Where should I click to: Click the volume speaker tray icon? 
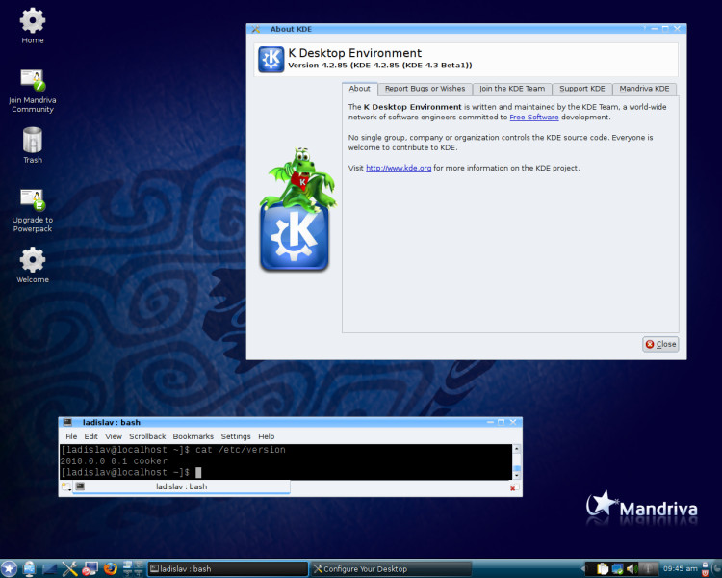click(632, 568)
